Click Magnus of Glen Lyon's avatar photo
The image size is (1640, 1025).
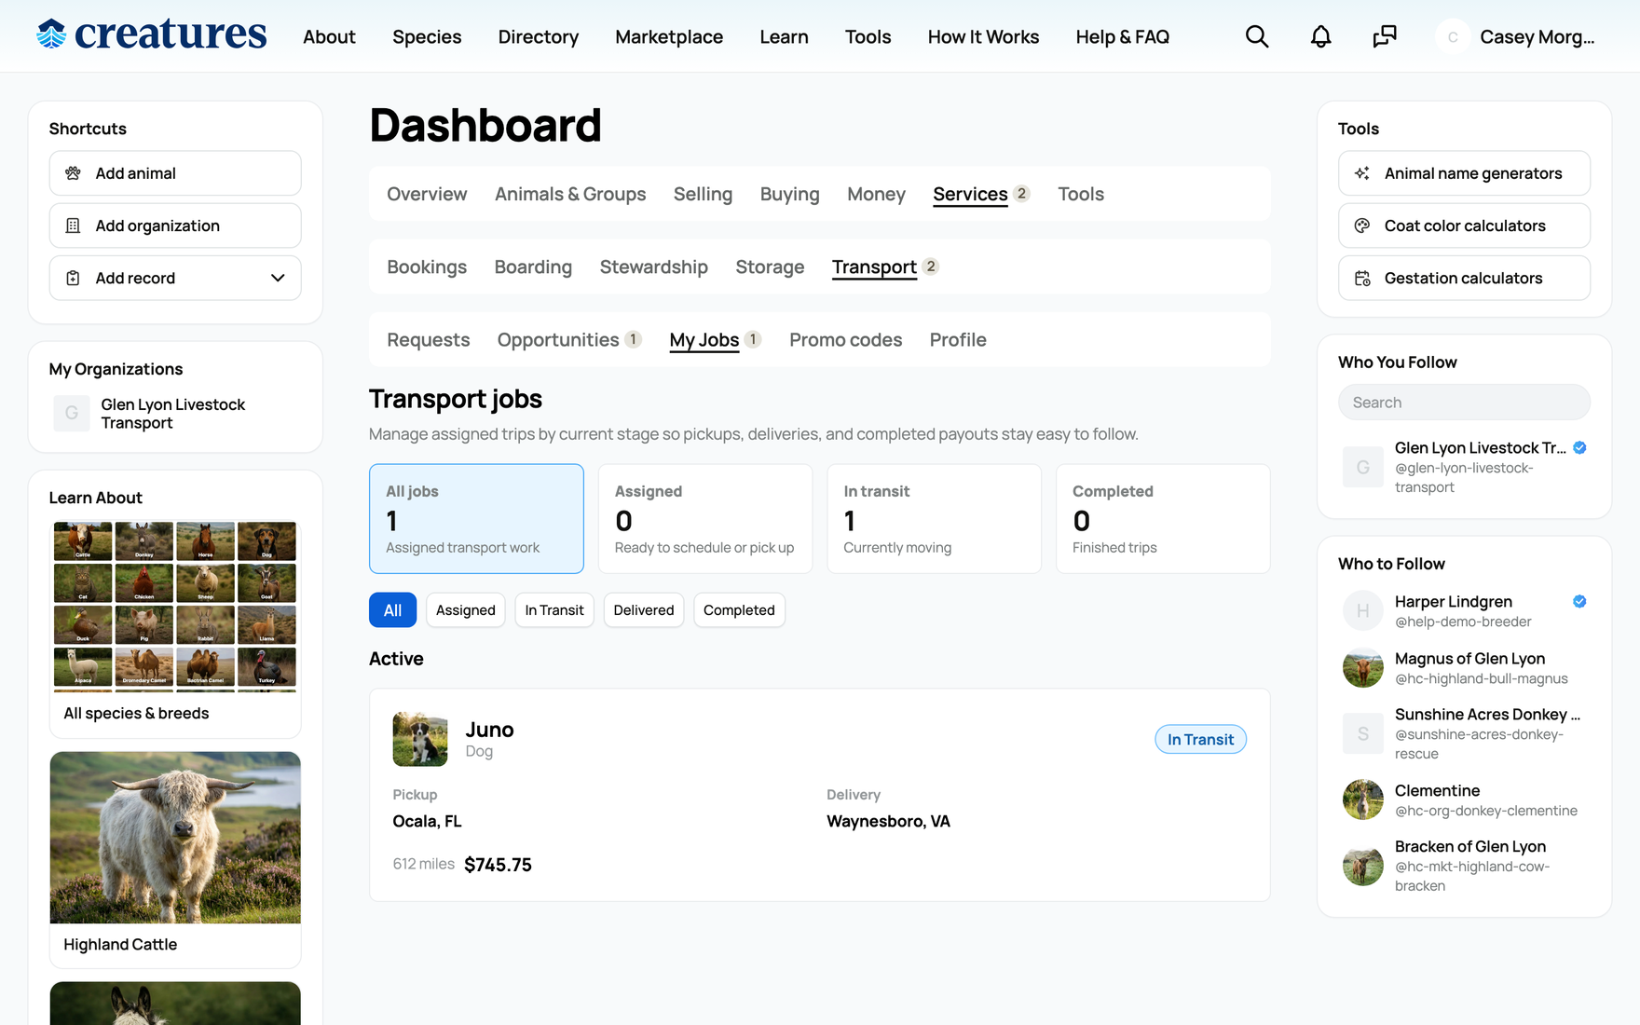1362,668
